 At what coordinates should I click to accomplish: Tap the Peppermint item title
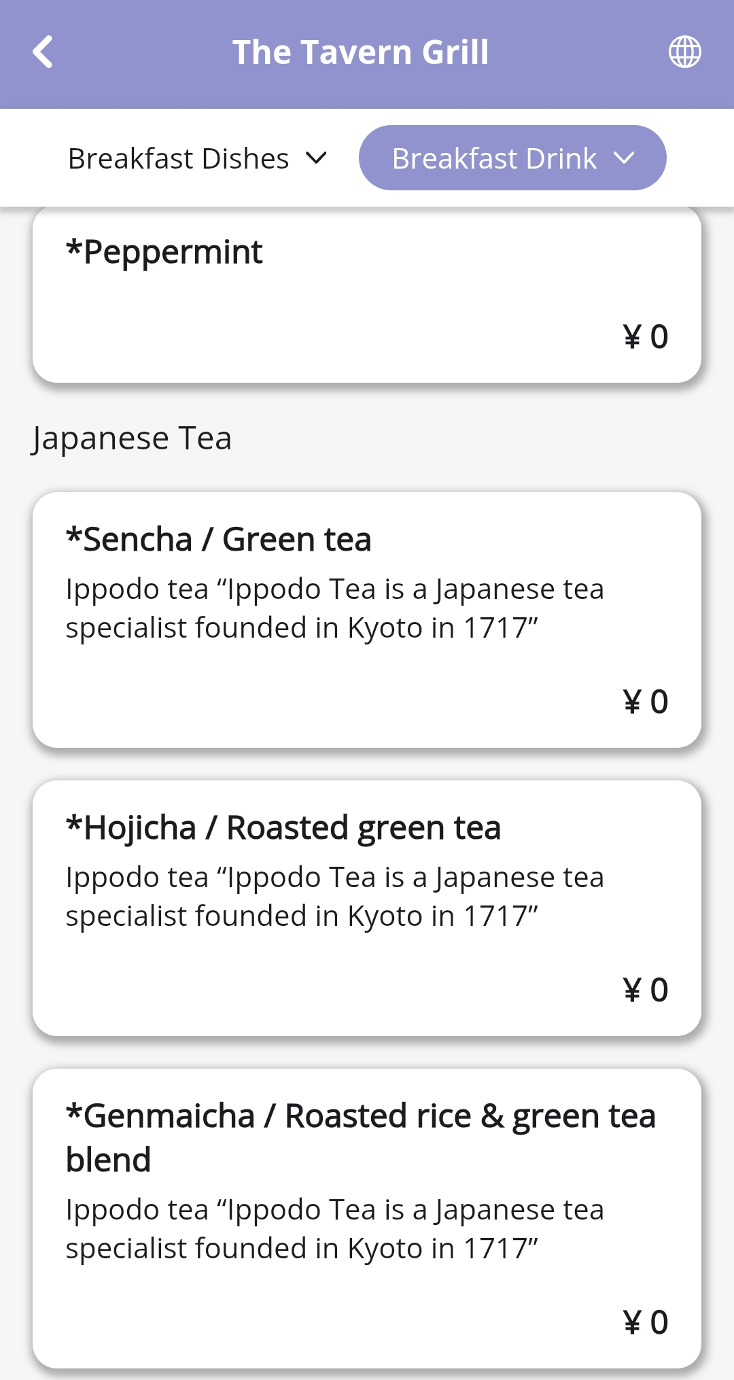click(164, 252)
